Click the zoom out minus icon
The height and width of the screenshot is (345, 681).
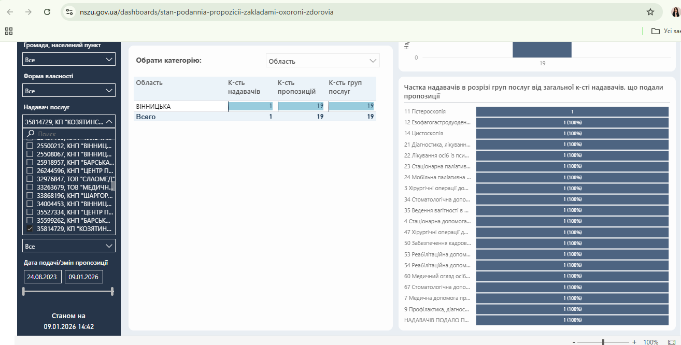point(574,342)
